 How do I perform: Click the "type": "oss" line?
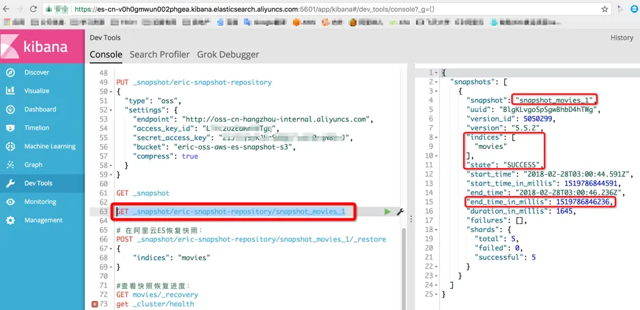click(153, 101)
